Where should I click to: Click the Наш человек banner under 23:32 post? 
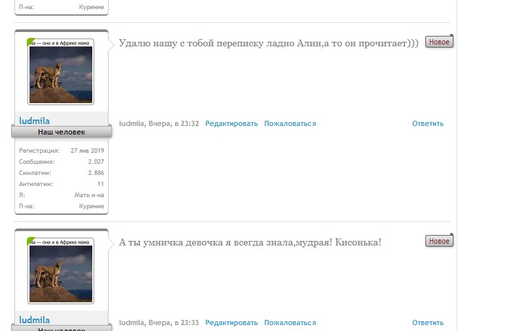tap(62, 132)
